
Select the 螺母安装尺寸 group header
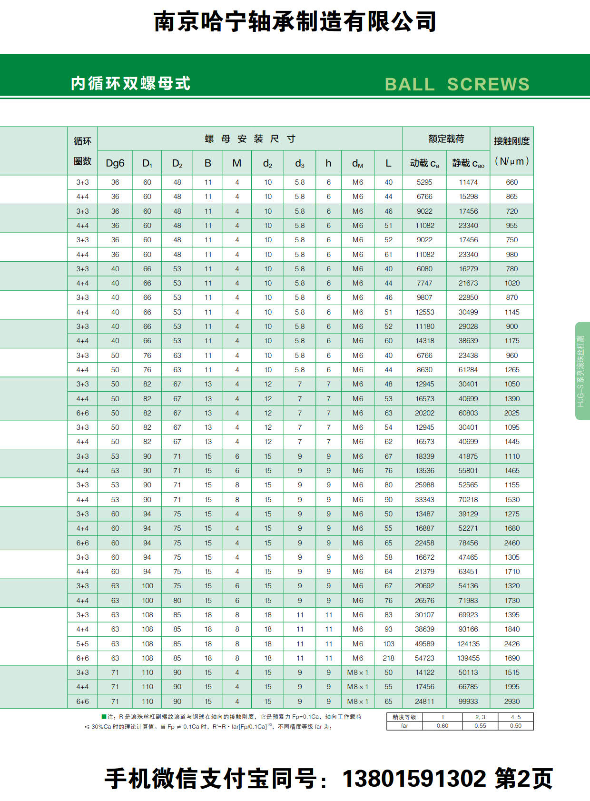click(x=250, y=138)
